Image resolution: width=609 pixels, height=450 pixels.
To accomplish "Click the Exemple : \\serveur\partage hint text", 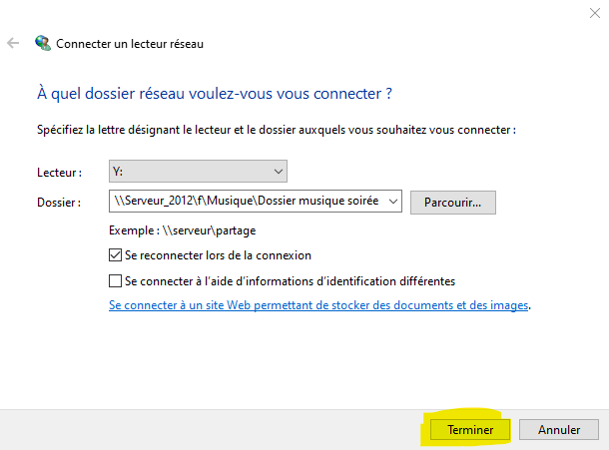I will pyautogui.click(x=182, y=230).
